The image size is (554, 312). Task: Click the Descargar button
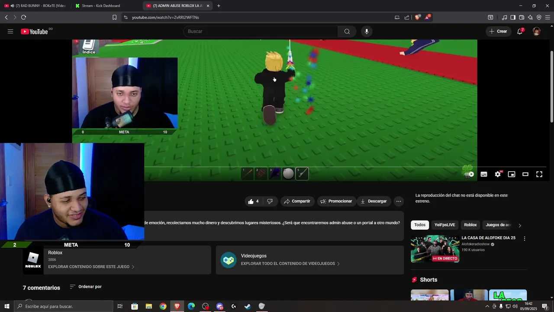pos(374,201)
